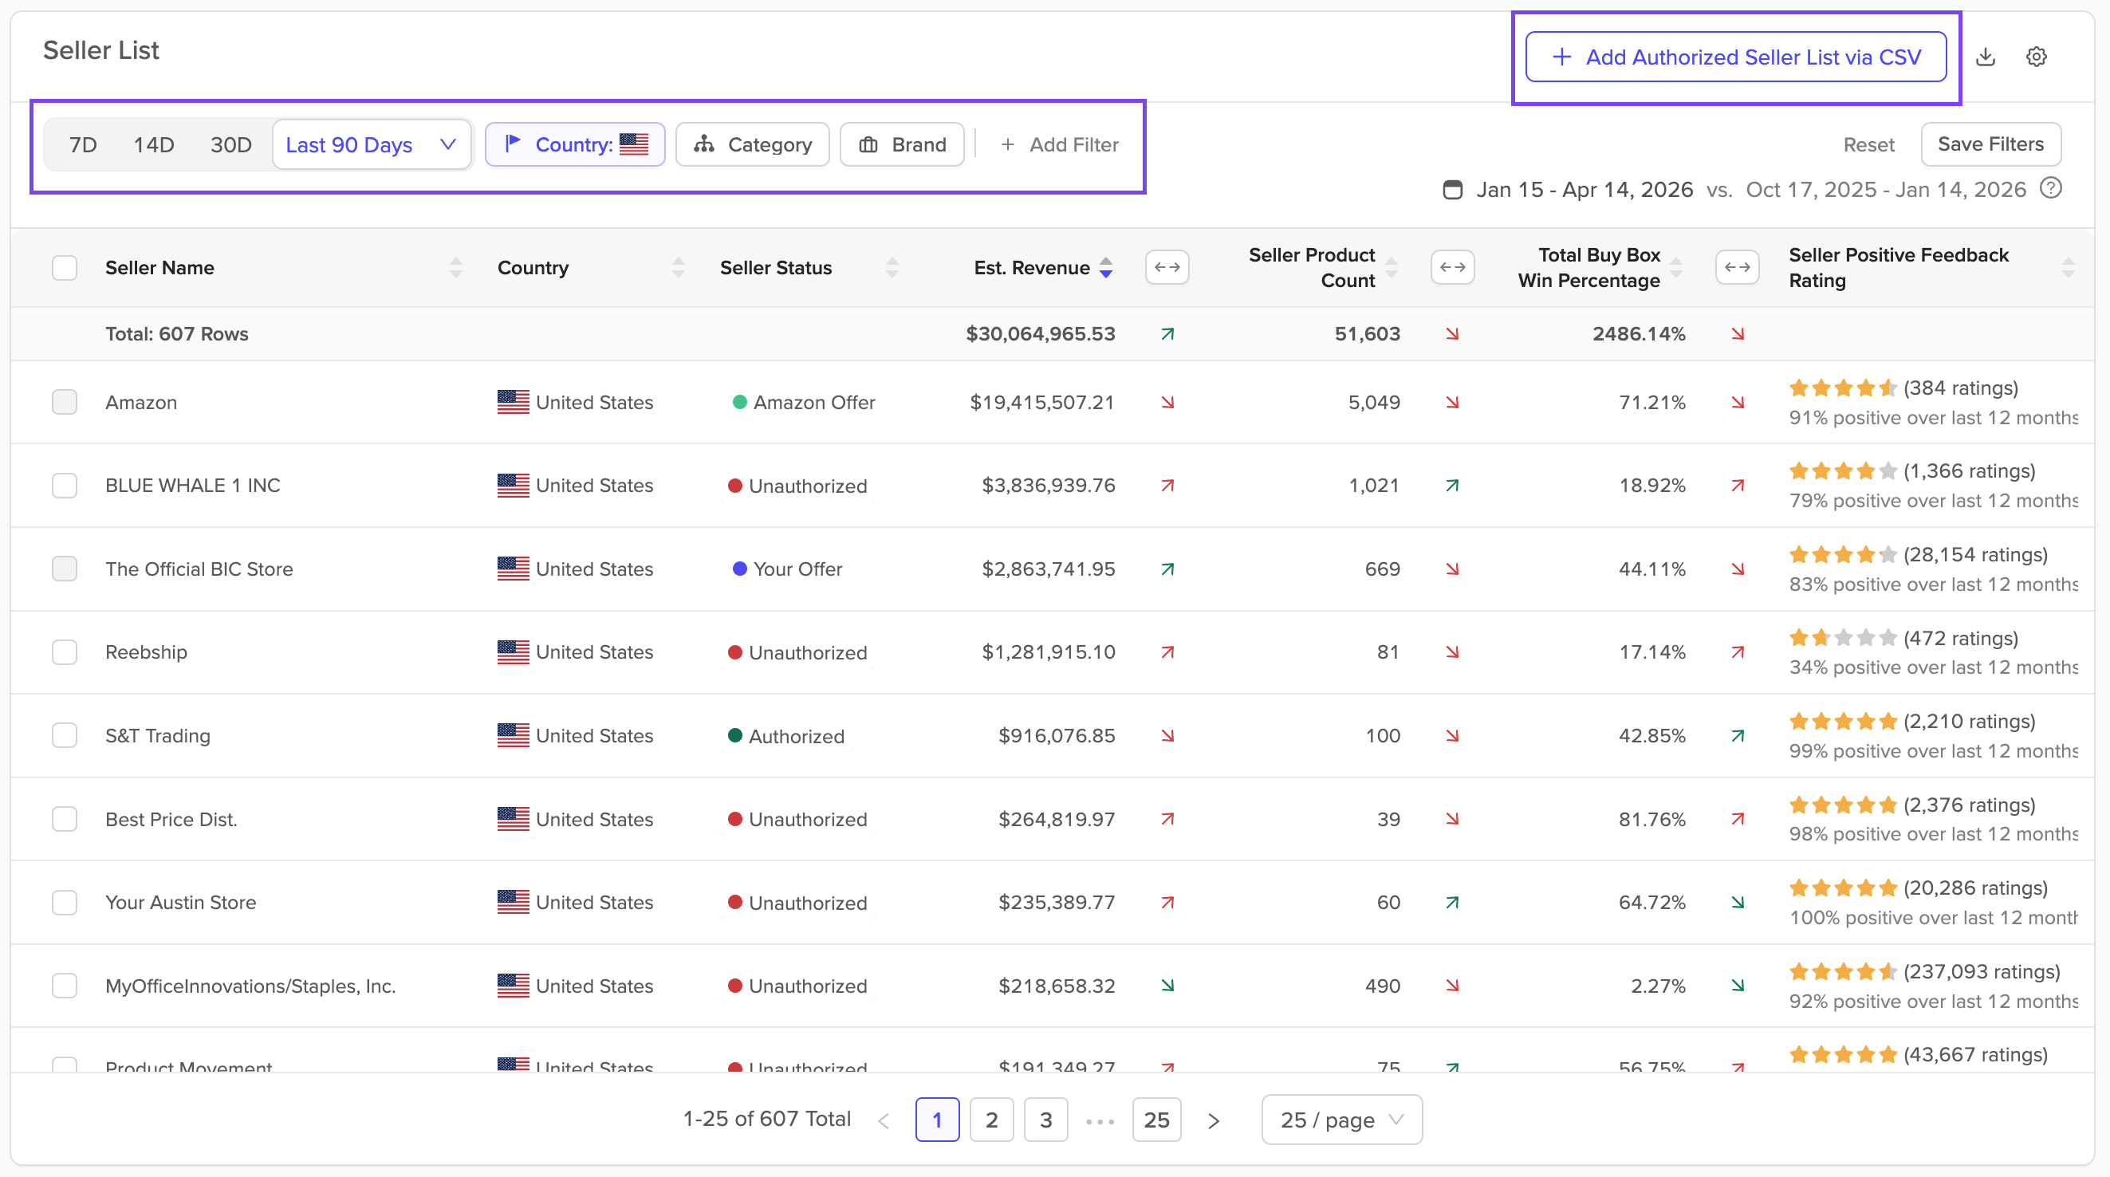This screenshot has height=1177, width=2110.
Task: Click help icon beside comparison dates
Action: [2050, 188]
